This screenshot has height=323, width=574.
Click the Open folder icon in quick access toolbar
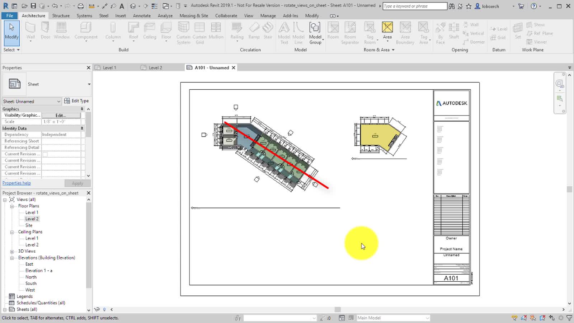coord(24,6)
